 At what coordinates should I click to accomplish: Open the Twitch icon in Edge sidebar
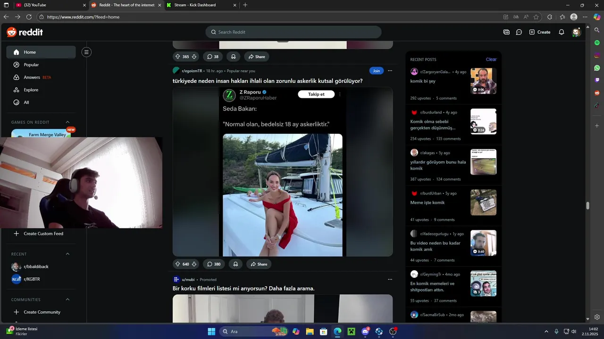pyautogui.click(x=597, y=81)
